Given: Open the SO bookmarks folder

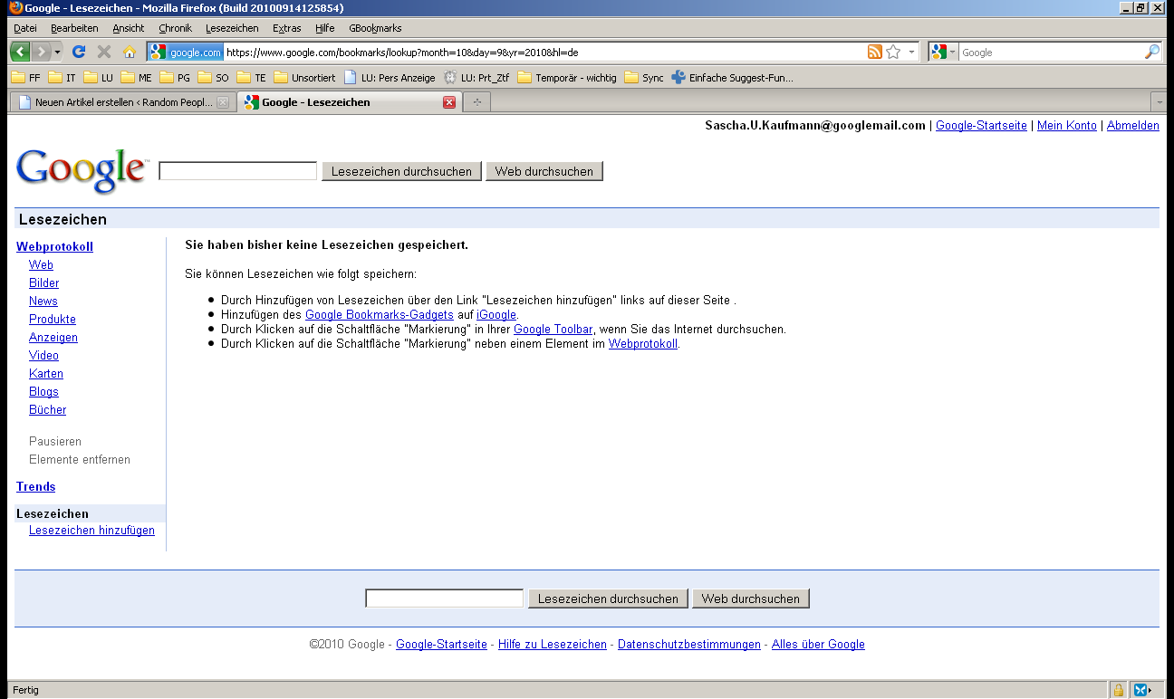Looking at the screenshot, I should [x=213, y=78].
